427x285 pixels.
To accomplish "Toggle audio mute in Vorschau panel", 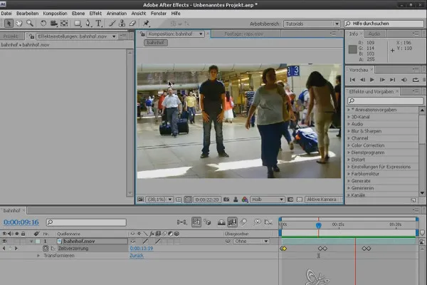I will click(x=404, y=80).
